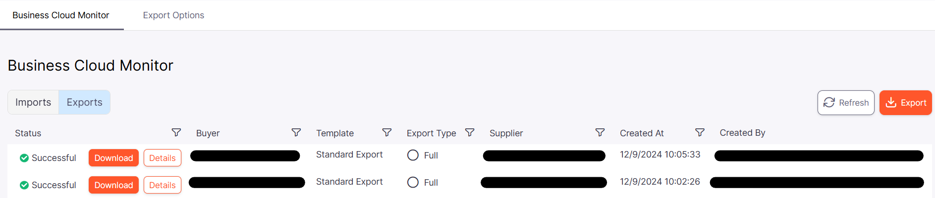The width and height of the screenshot is (935, 198).
Task: Select the Full radio button in second row
Action: click(413, 182)
